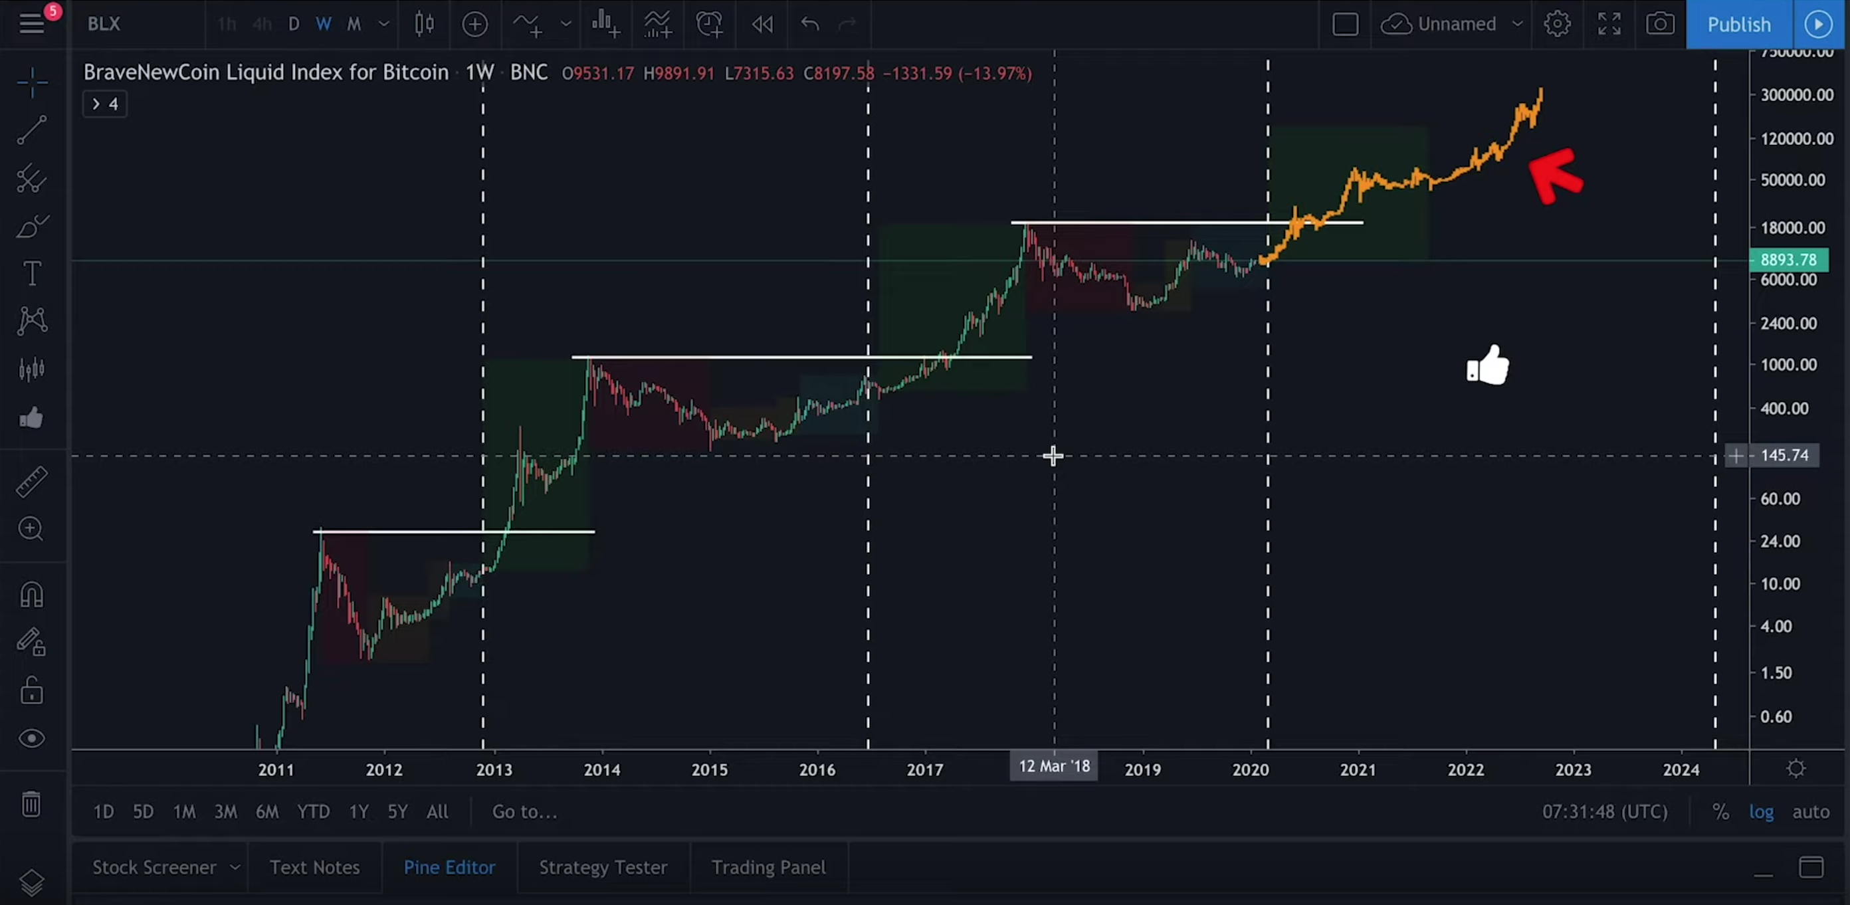Toggle percent scale mode
The width and height of the screenshot is (1850, 905).
[1720, 811]
